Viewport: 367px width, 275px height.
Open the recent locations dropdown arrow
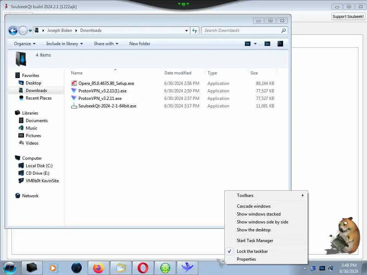30,31
